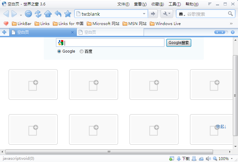This screenshot has width=238, height=162.
Task: Open the navigation history dropdown arrow
Action: (21, 15)
